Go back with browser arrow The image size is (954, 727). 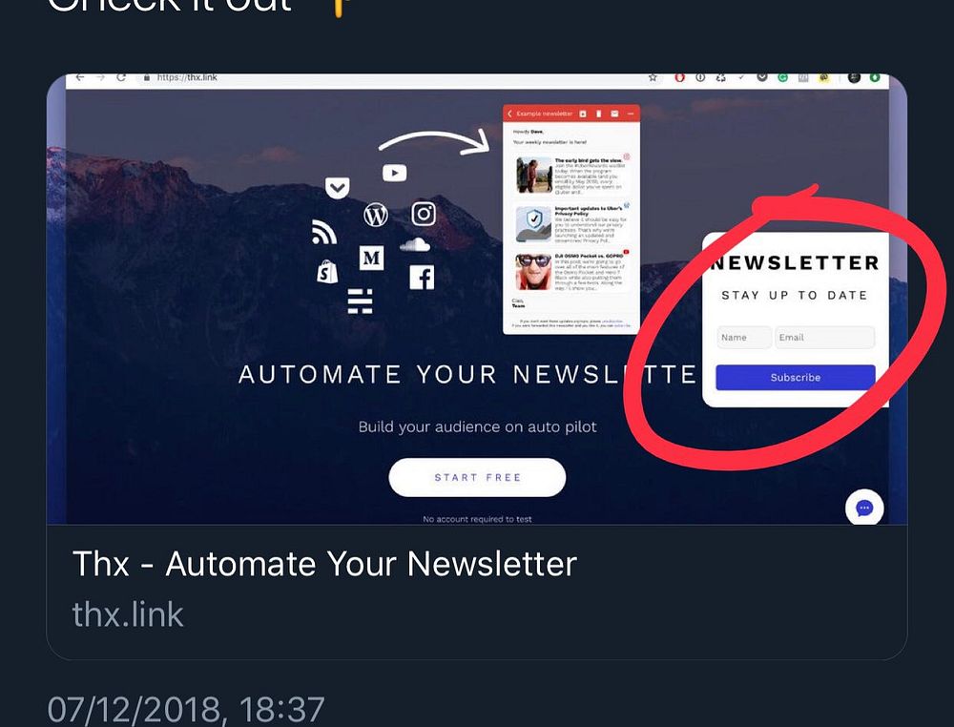(x=80, y=77)
